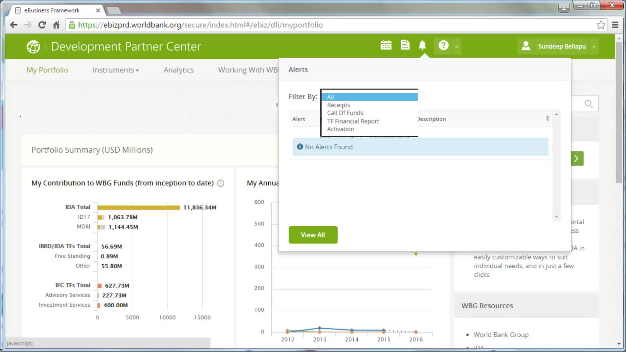The height and width of the screenshot is (352, 626).
Task: Click the Development Partner Center title
Action: (x=126, y=47)
